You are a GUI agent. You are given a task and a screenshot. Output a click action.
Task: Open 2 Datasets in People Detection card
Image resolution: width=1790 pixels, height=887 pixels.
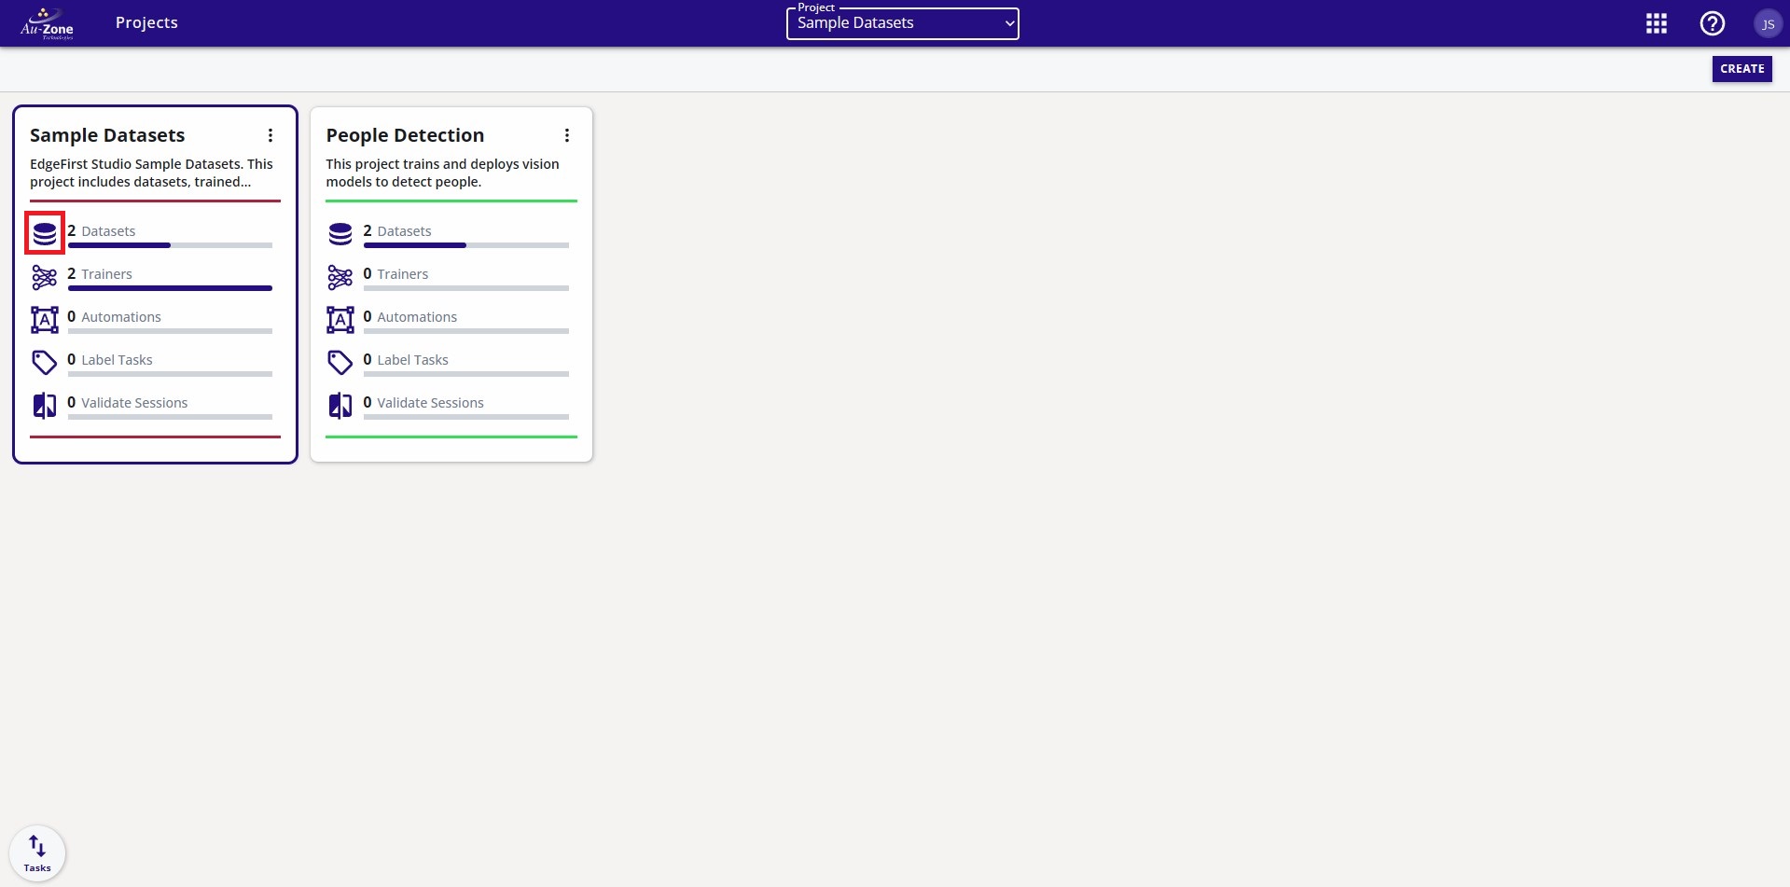pos(397,230)
